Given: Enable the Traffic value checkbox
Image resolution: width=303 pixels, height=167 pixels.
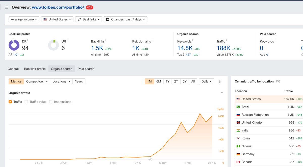Looking at the screenshot, I should pos(26,102).
